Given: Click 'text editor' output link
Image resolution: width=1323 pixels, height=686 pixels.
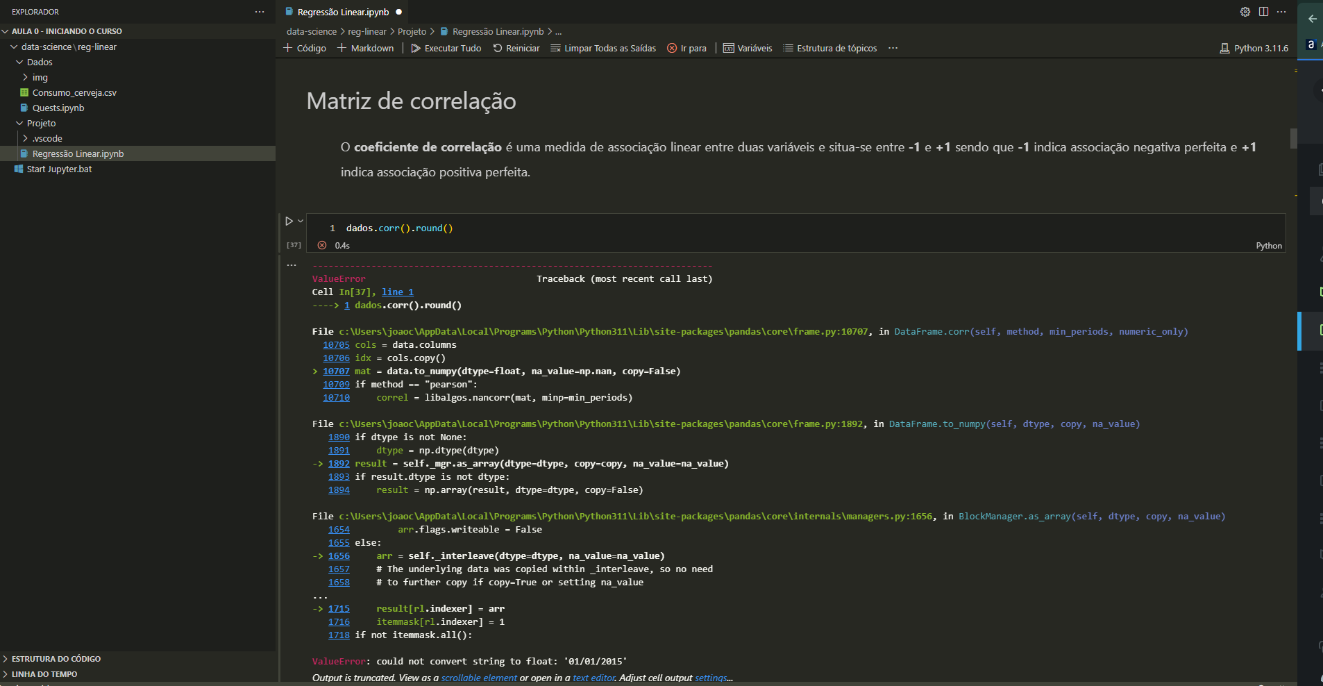Looking at the screenshot, I should point(593,678).
